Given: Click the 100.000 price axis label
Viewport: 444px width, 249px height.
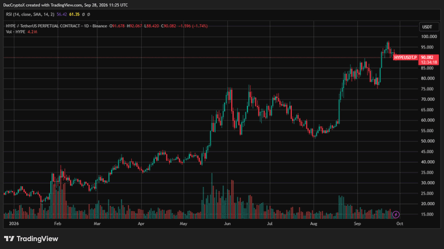Looking at the screenshot, I should [x=429, y=37].
